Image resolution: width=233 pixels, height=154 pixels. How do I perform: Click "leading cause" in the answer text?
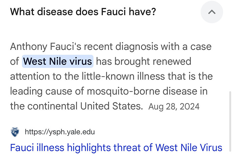41,91
